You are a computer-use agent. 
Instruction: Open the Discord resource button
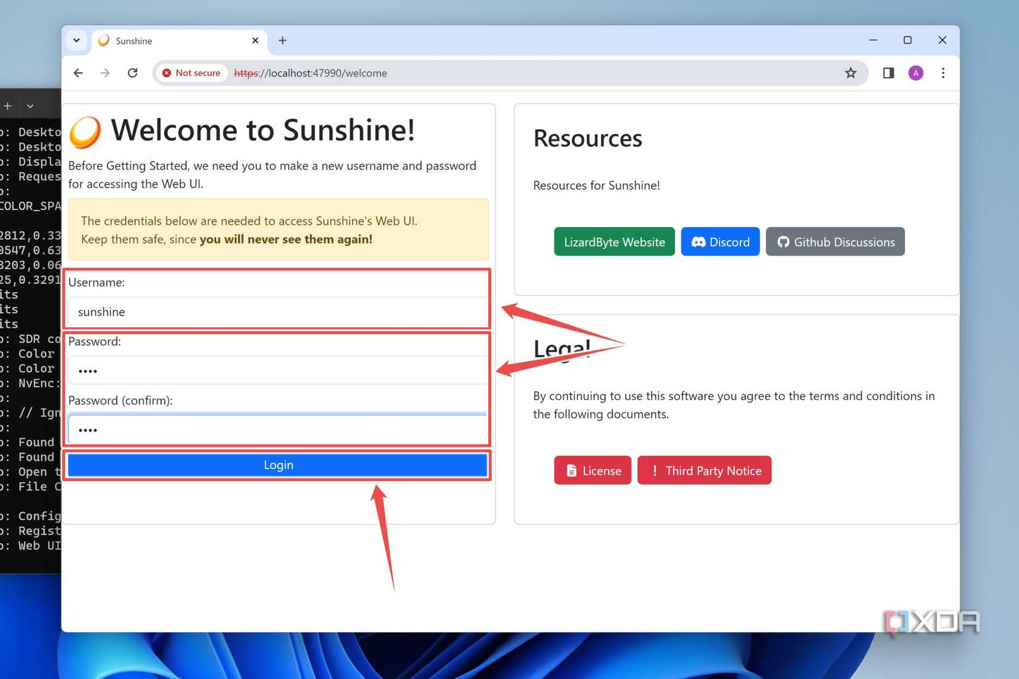pyautogui.click(x=720, y=242)
